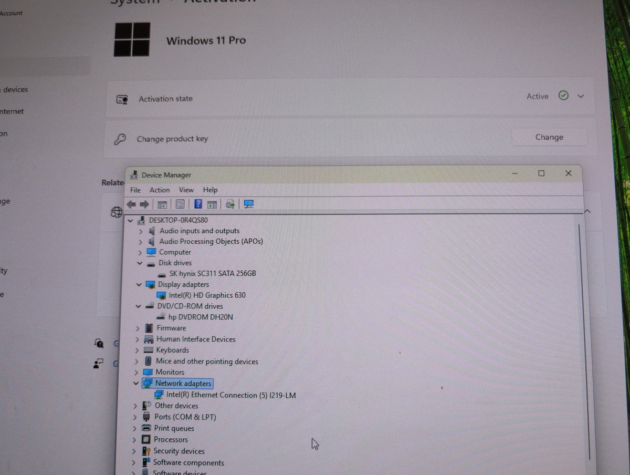Select SK hynix SC311 SATA 256GB drive
Screen dimensions: 630x475
coord(213,273)
